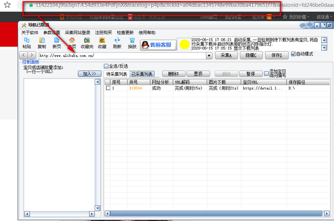Contact 售前客服 QQ support button
334x221 pixels.
coord(158,45)
